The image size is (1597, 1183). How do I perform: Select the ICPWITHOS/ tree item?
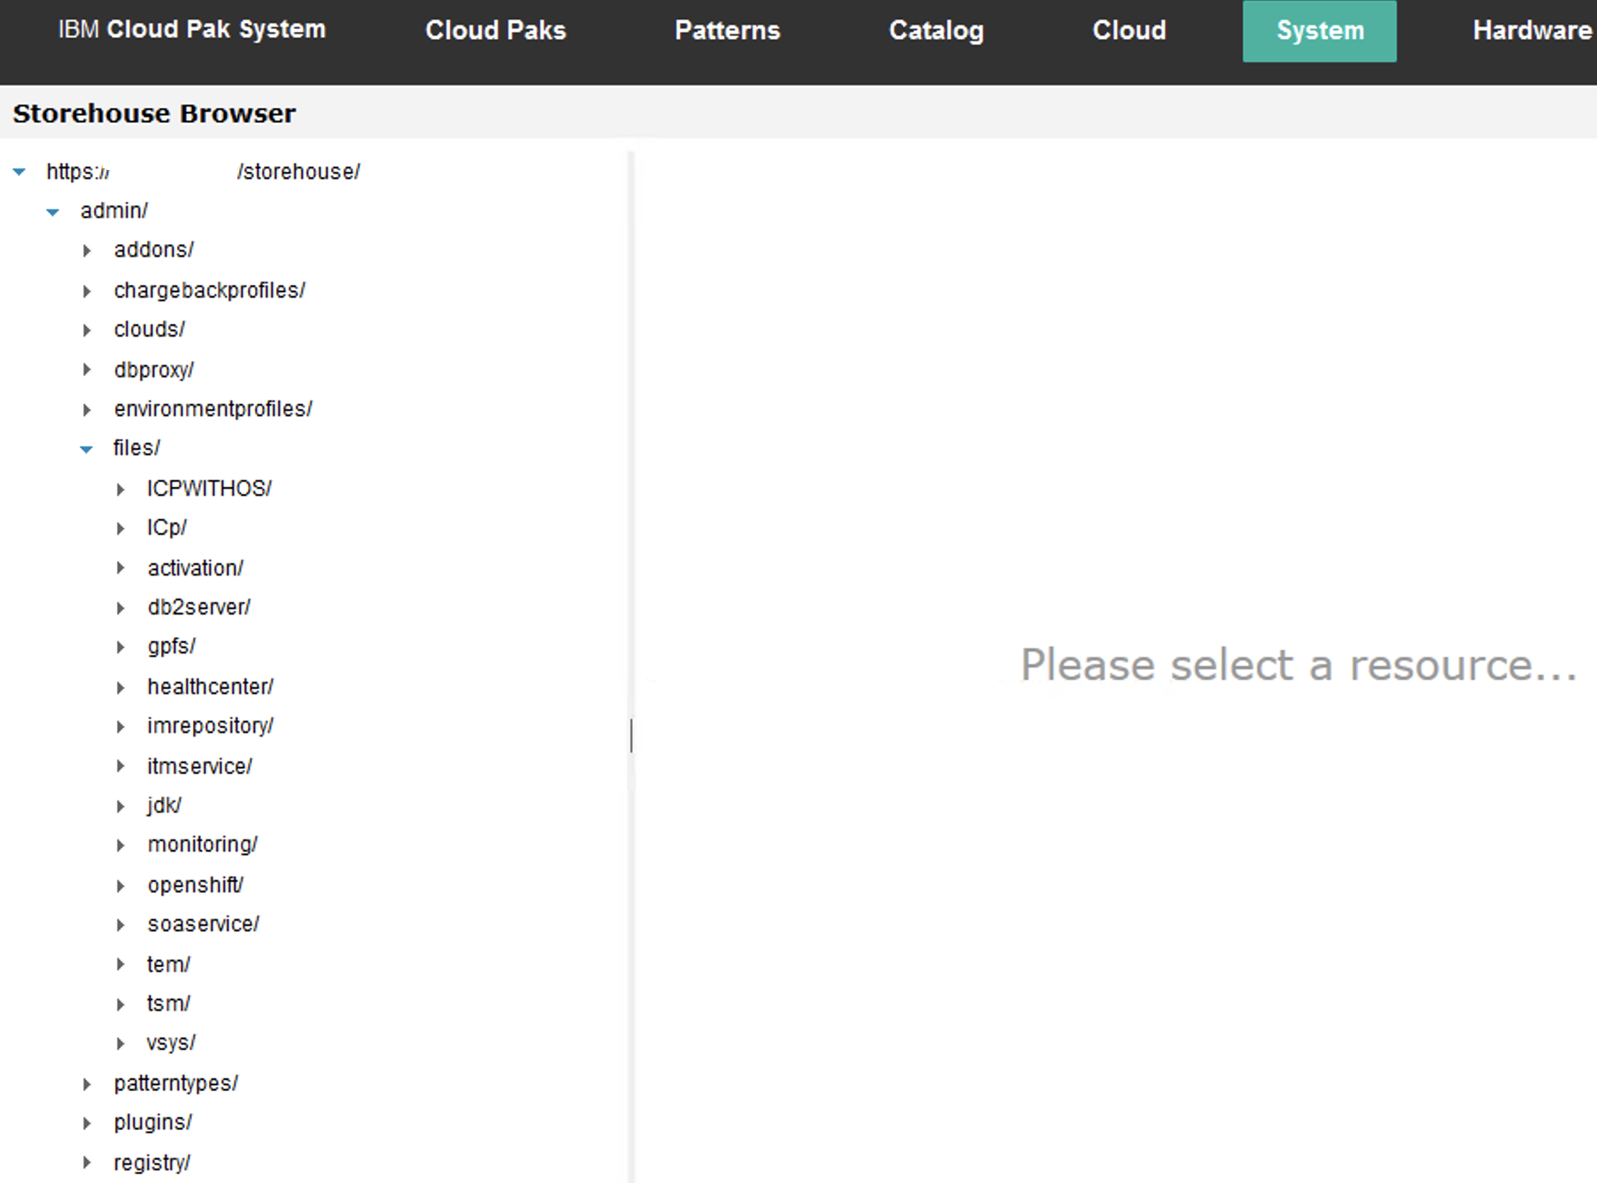(x=210, y=489)
